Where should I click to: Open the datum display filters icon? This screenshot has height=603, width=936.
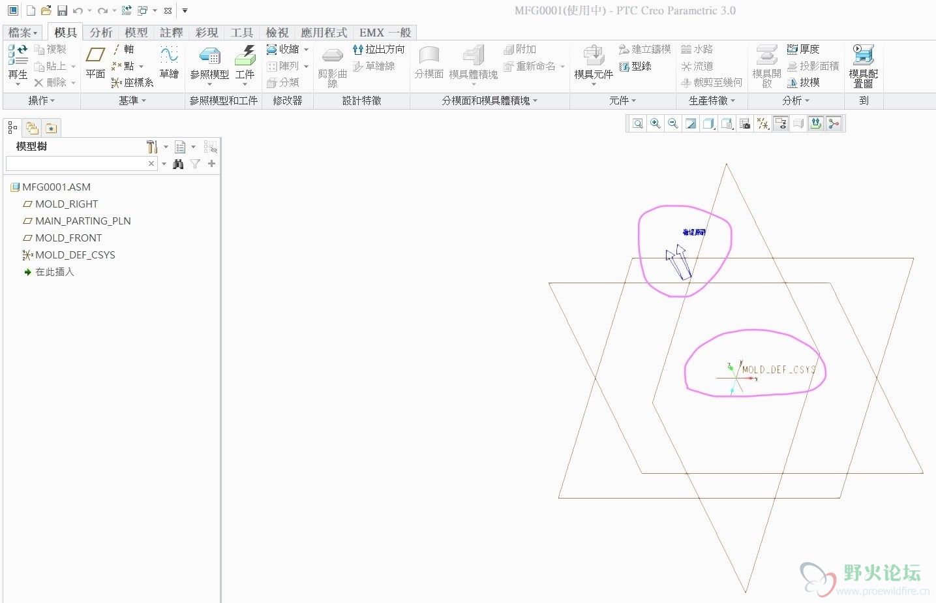(x=762, y=123)
